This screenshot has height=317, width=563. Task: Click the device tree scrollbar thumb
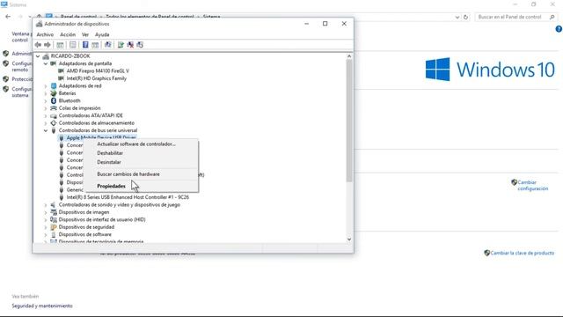[x=349, y=121]
